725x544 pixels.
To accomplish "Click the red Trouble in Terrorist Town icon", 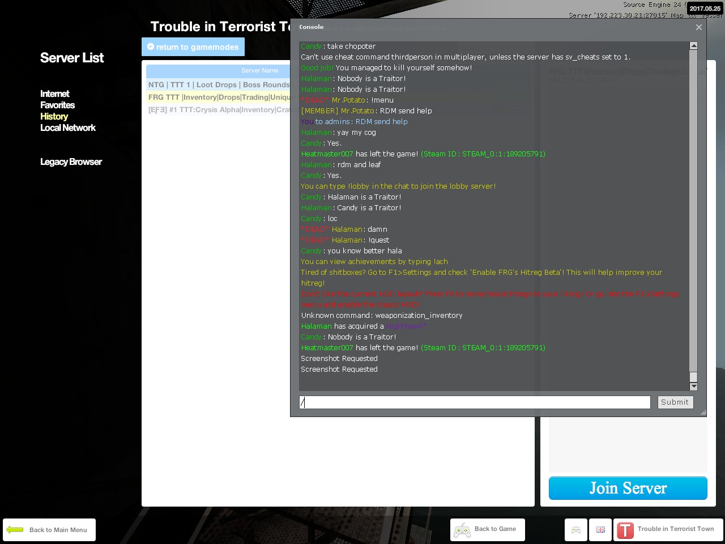I will point(625,530).
